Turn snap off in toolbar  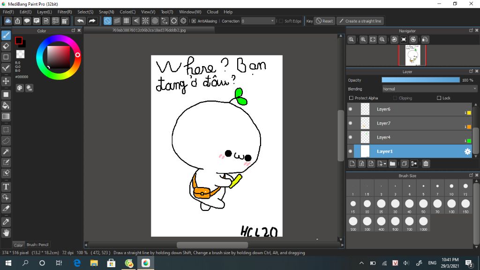[107, 21]
